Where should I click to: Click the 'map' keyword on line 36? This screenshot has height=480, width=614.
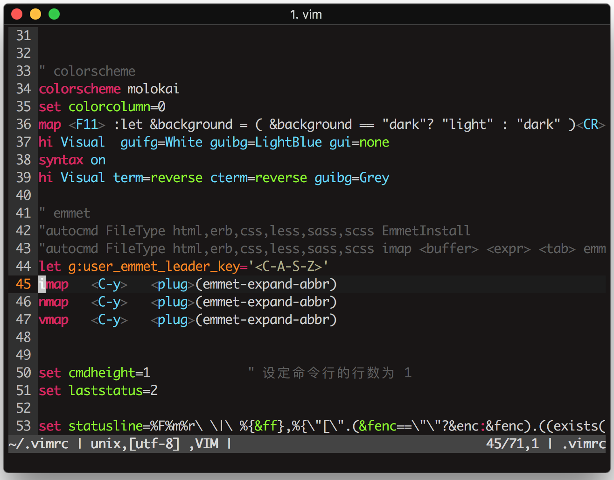point(50,124)
